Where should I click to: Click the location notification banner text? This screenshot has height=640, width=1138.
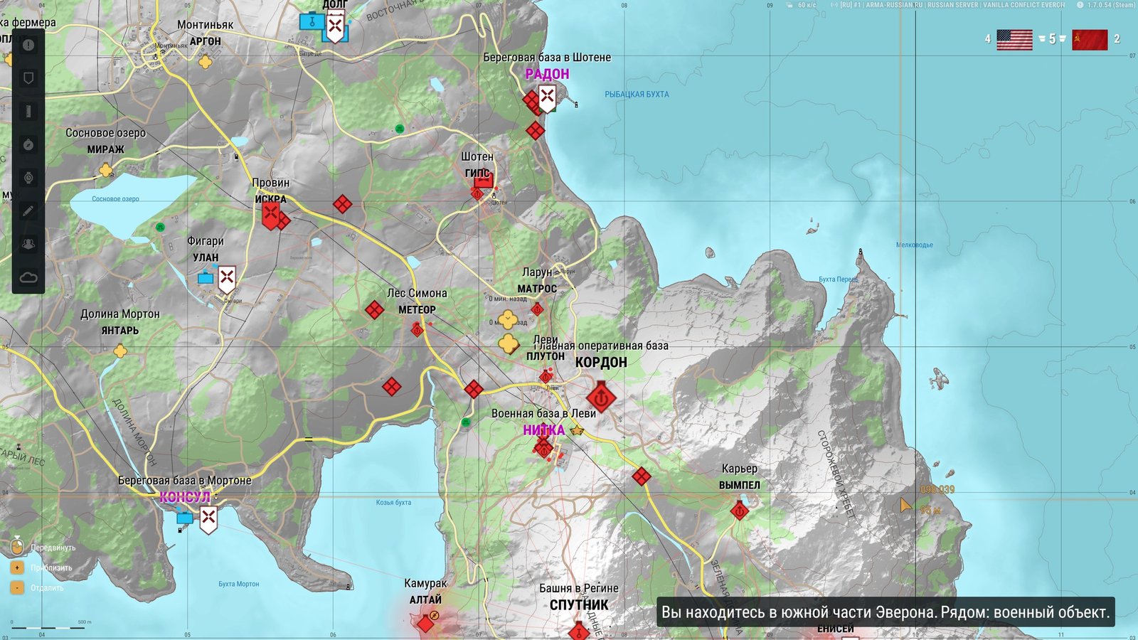886,612
